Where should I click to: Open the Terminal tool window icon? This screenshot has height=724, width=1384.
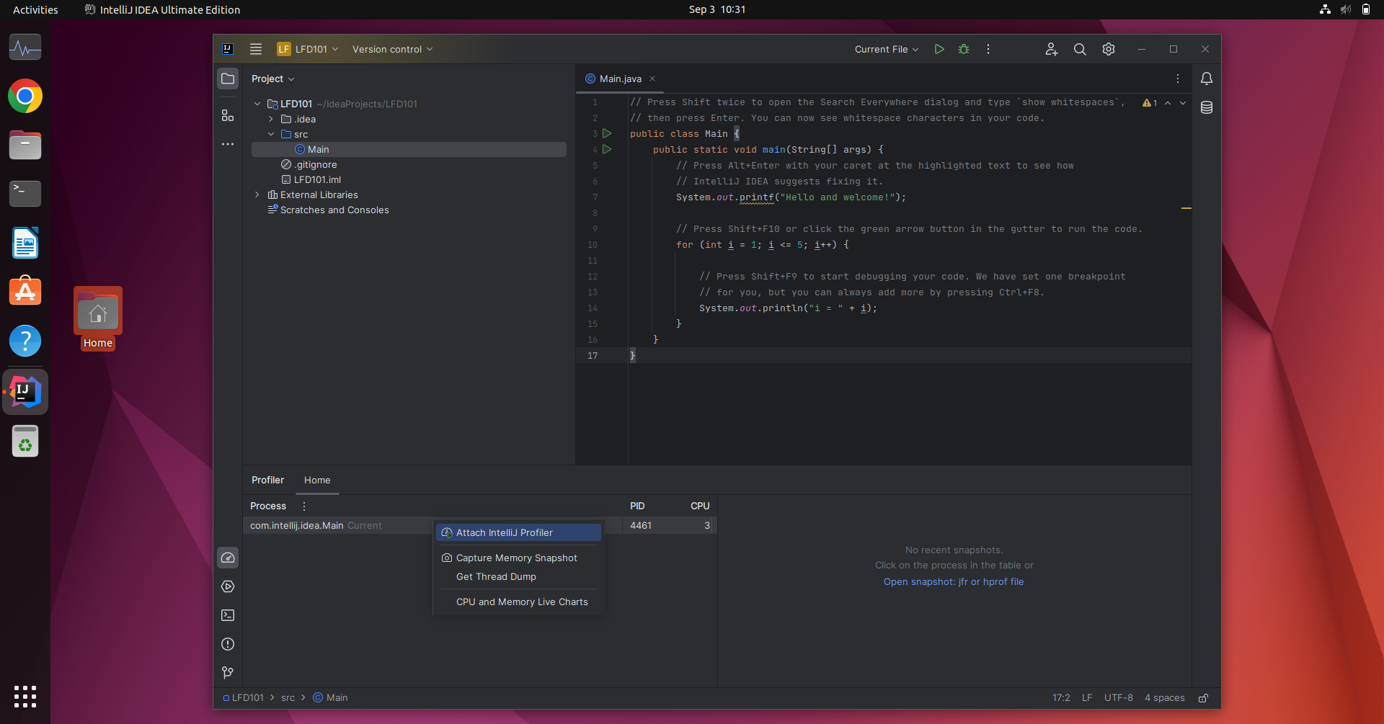228,615
